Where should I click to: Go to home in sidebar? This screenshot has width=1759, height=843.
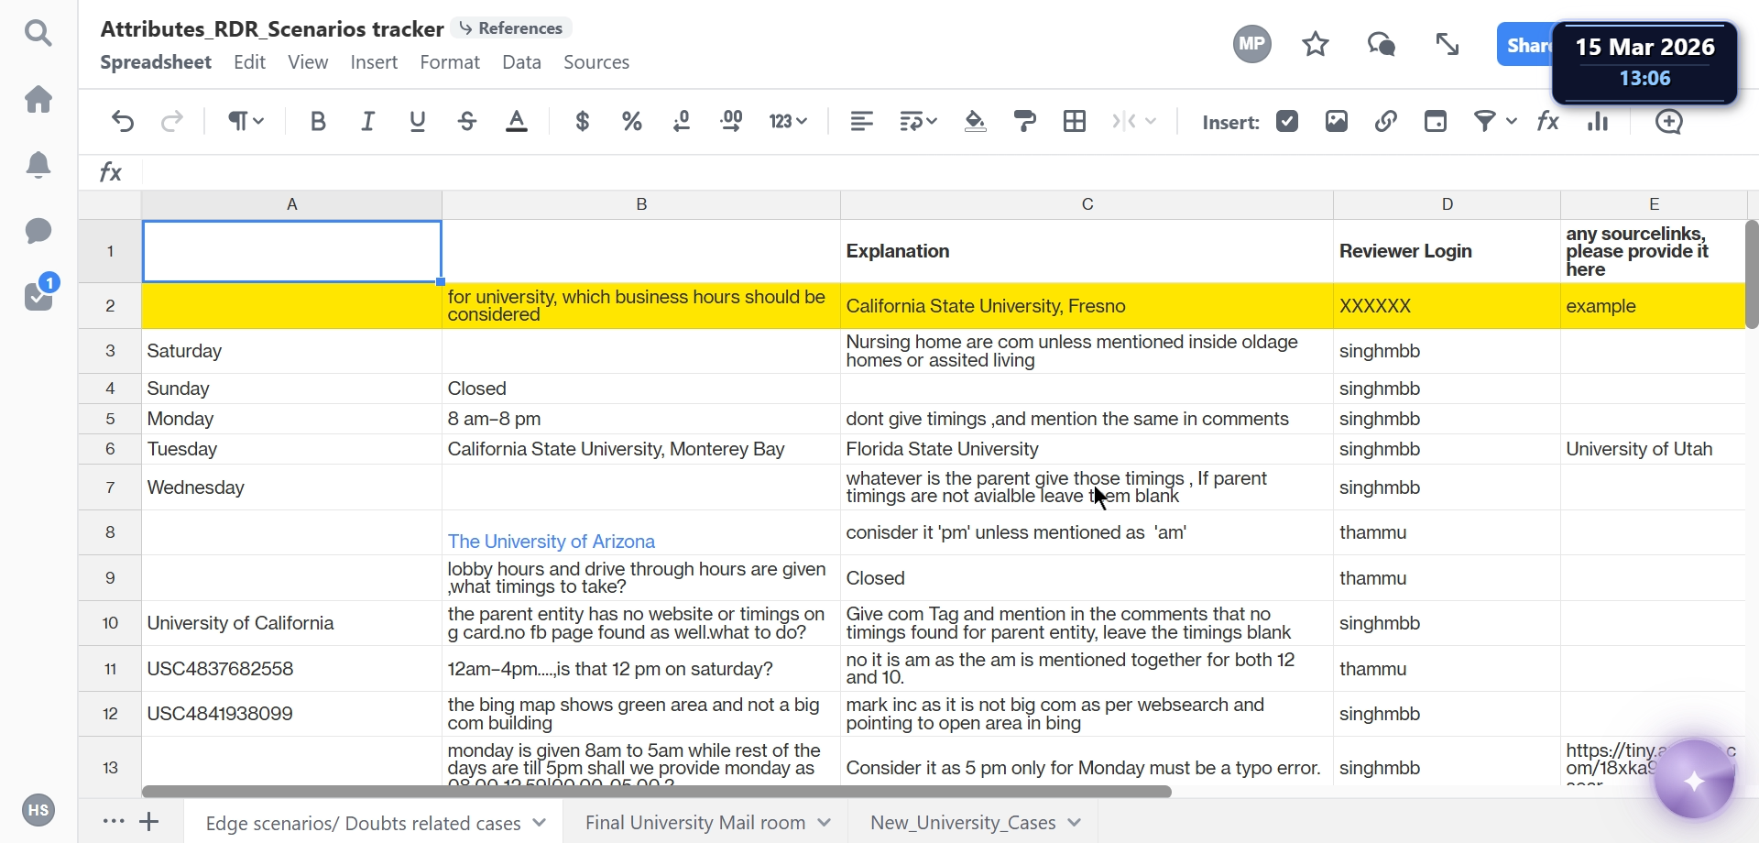point(38,99)
